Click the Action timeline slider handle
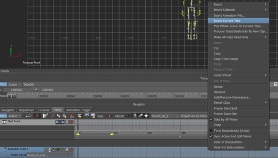This screenshot has height=158, width=278. click(12, 96)
